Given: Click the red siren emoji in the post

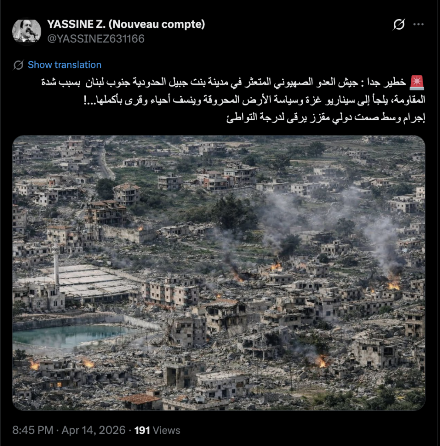Looking at the screenshot, I should click(x=417, y=83).
